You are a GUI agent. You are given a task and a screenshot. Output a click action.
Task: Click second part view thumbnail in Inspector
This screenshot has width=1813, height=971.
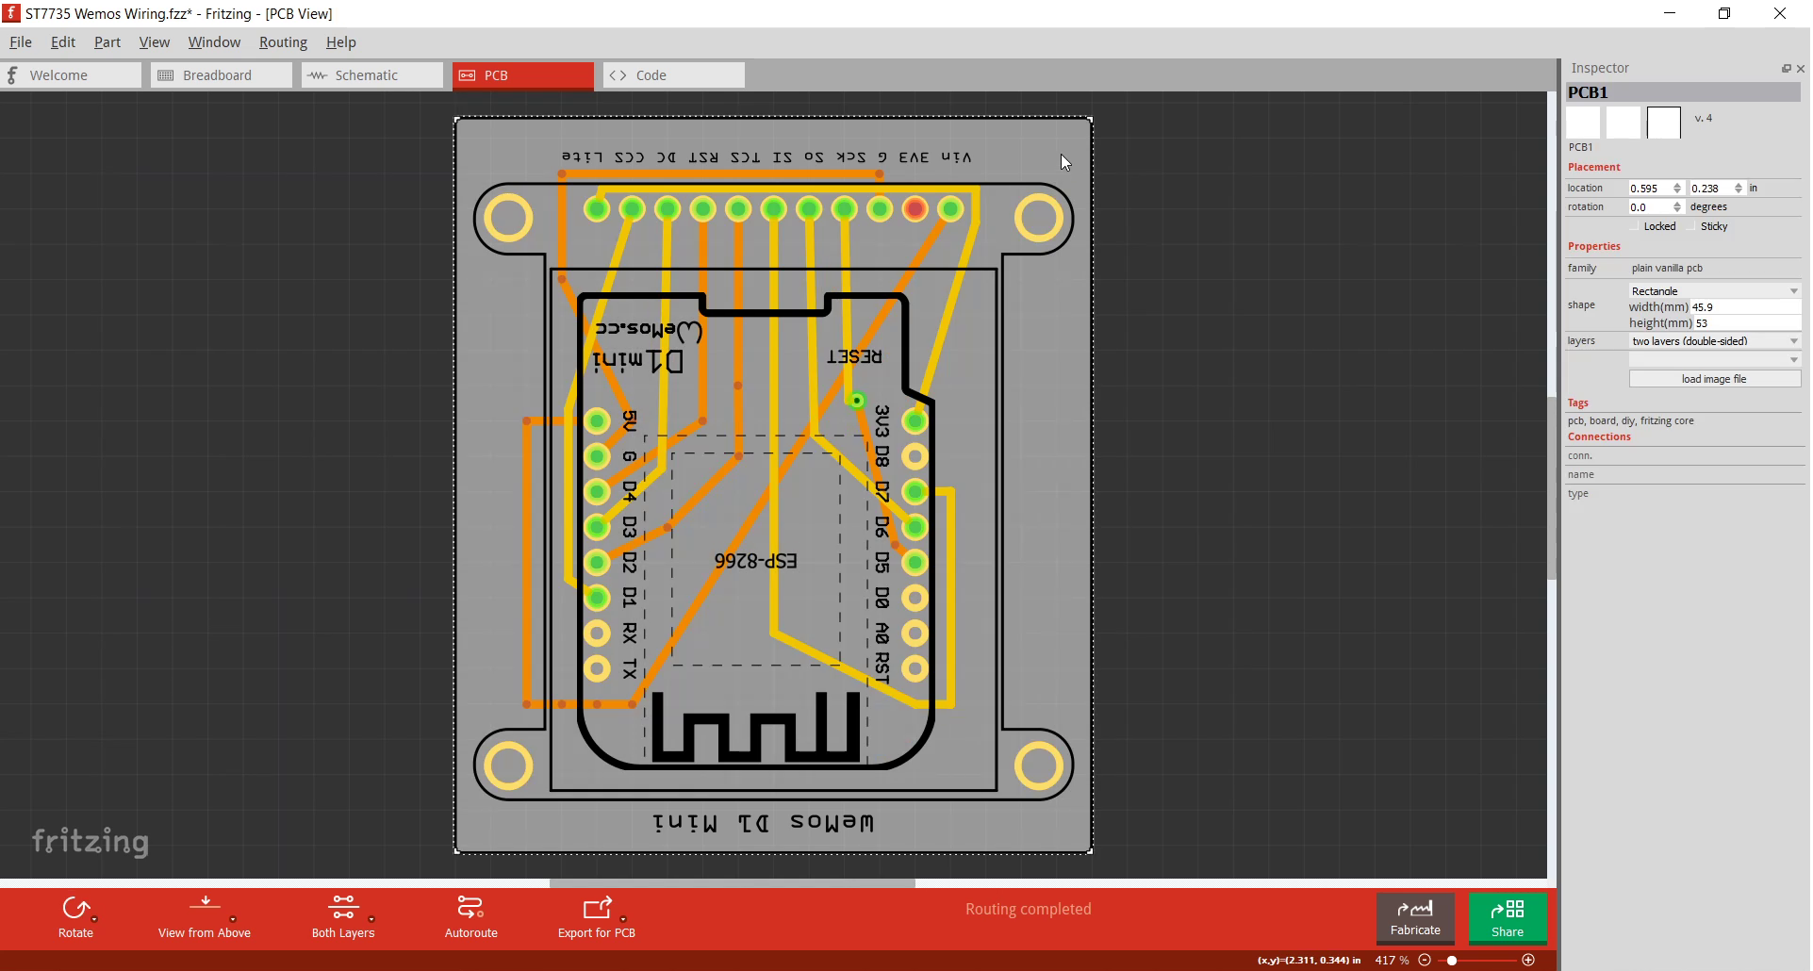pos(1623,123)
